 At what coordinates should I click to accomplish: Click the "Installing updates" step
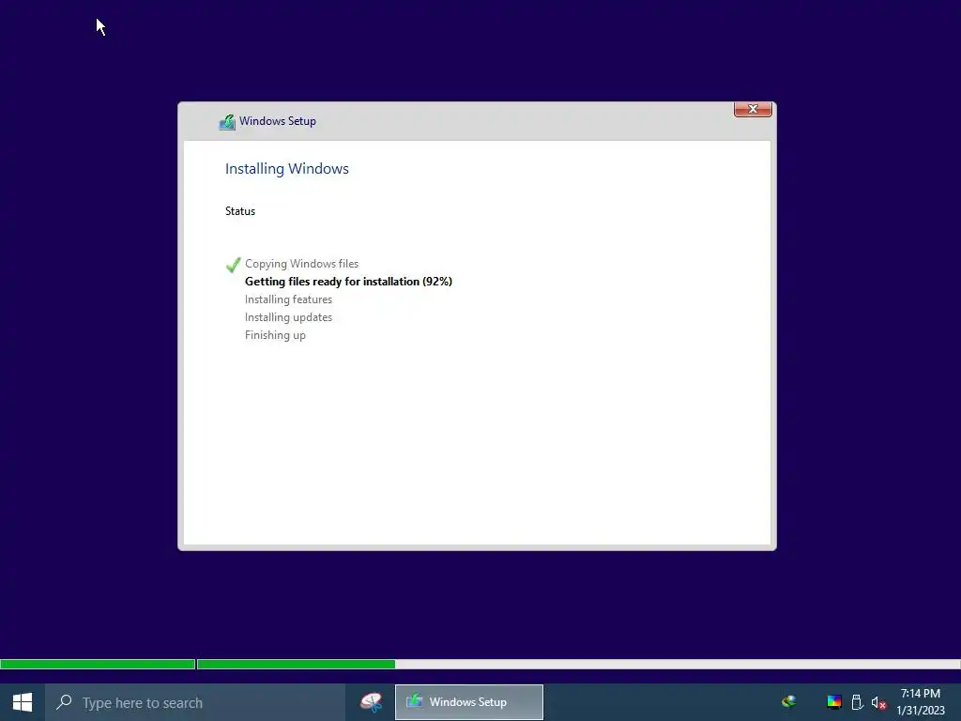(288, 317)
